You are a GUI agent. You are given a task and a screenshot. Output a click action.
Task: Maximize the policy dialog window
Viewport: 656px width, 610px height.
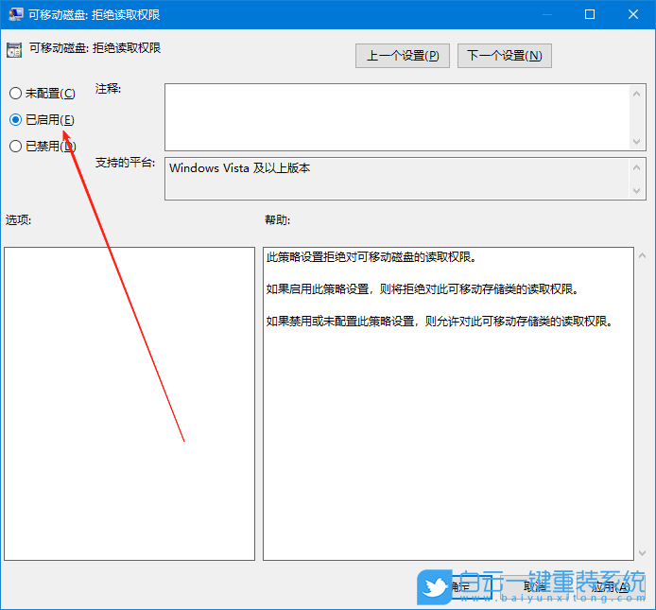coord(590,14)
